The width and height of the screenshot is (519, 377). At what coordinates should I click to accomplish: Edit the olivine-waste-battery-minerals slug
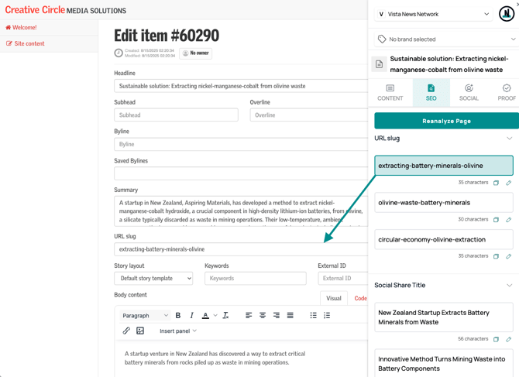coord(509,220)
